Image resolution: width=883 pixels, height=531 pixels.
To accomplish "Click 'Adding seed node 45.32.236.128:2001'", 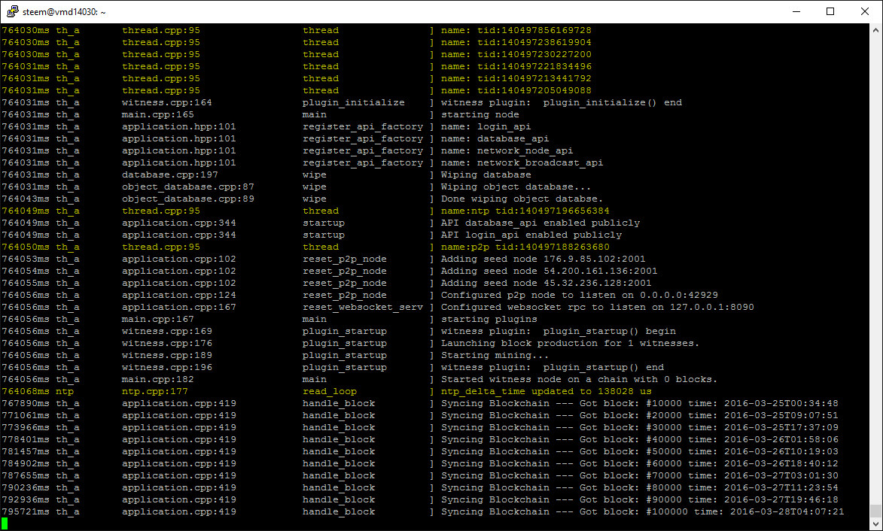I will [x=547, y=284].
